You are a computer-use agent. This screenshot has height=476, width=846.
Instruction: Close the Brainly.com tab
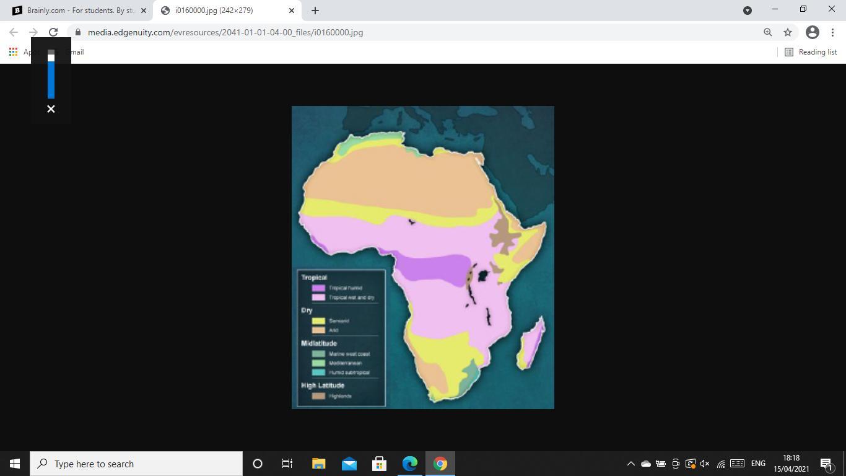point(144,11)
